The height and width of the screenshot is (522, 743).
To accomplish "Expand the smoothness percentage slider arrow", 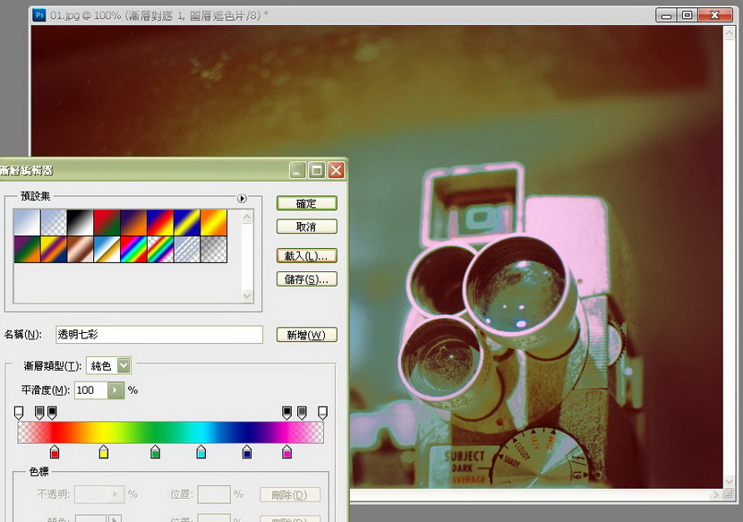I will pyautogui.click(x=115, y=390).
